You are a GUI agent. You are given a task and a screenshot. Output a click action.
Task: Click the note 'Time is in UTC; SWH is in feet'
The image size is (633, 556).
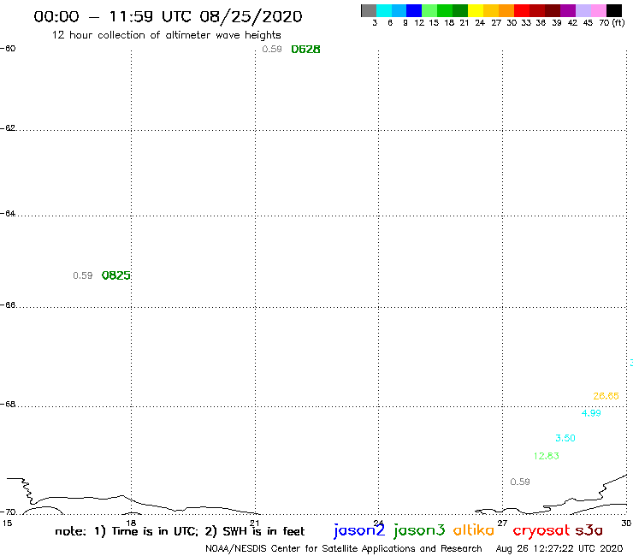(180, 531)
